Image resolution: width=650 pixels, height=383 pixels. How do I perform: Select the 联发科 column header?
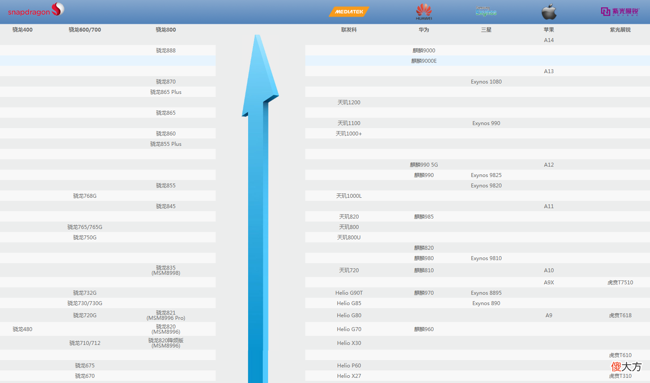(x=349, y=30)
